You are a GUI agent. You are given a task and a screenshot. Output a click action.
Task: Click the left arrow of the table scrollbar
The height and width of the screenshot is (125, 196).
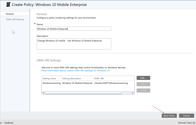43,93
